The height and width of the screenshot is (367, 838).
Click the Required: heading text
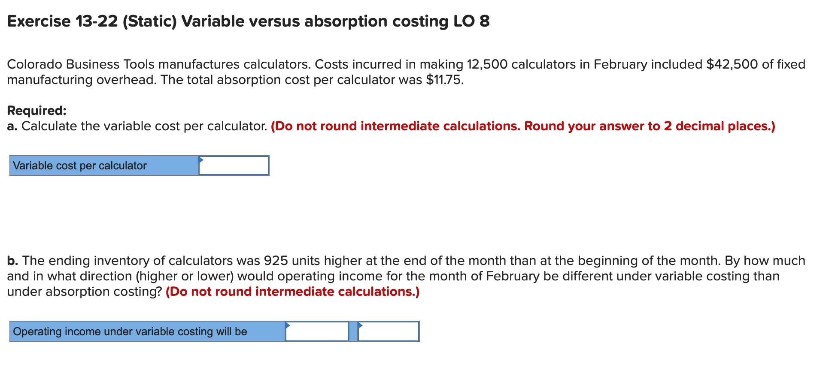[36, 111]
